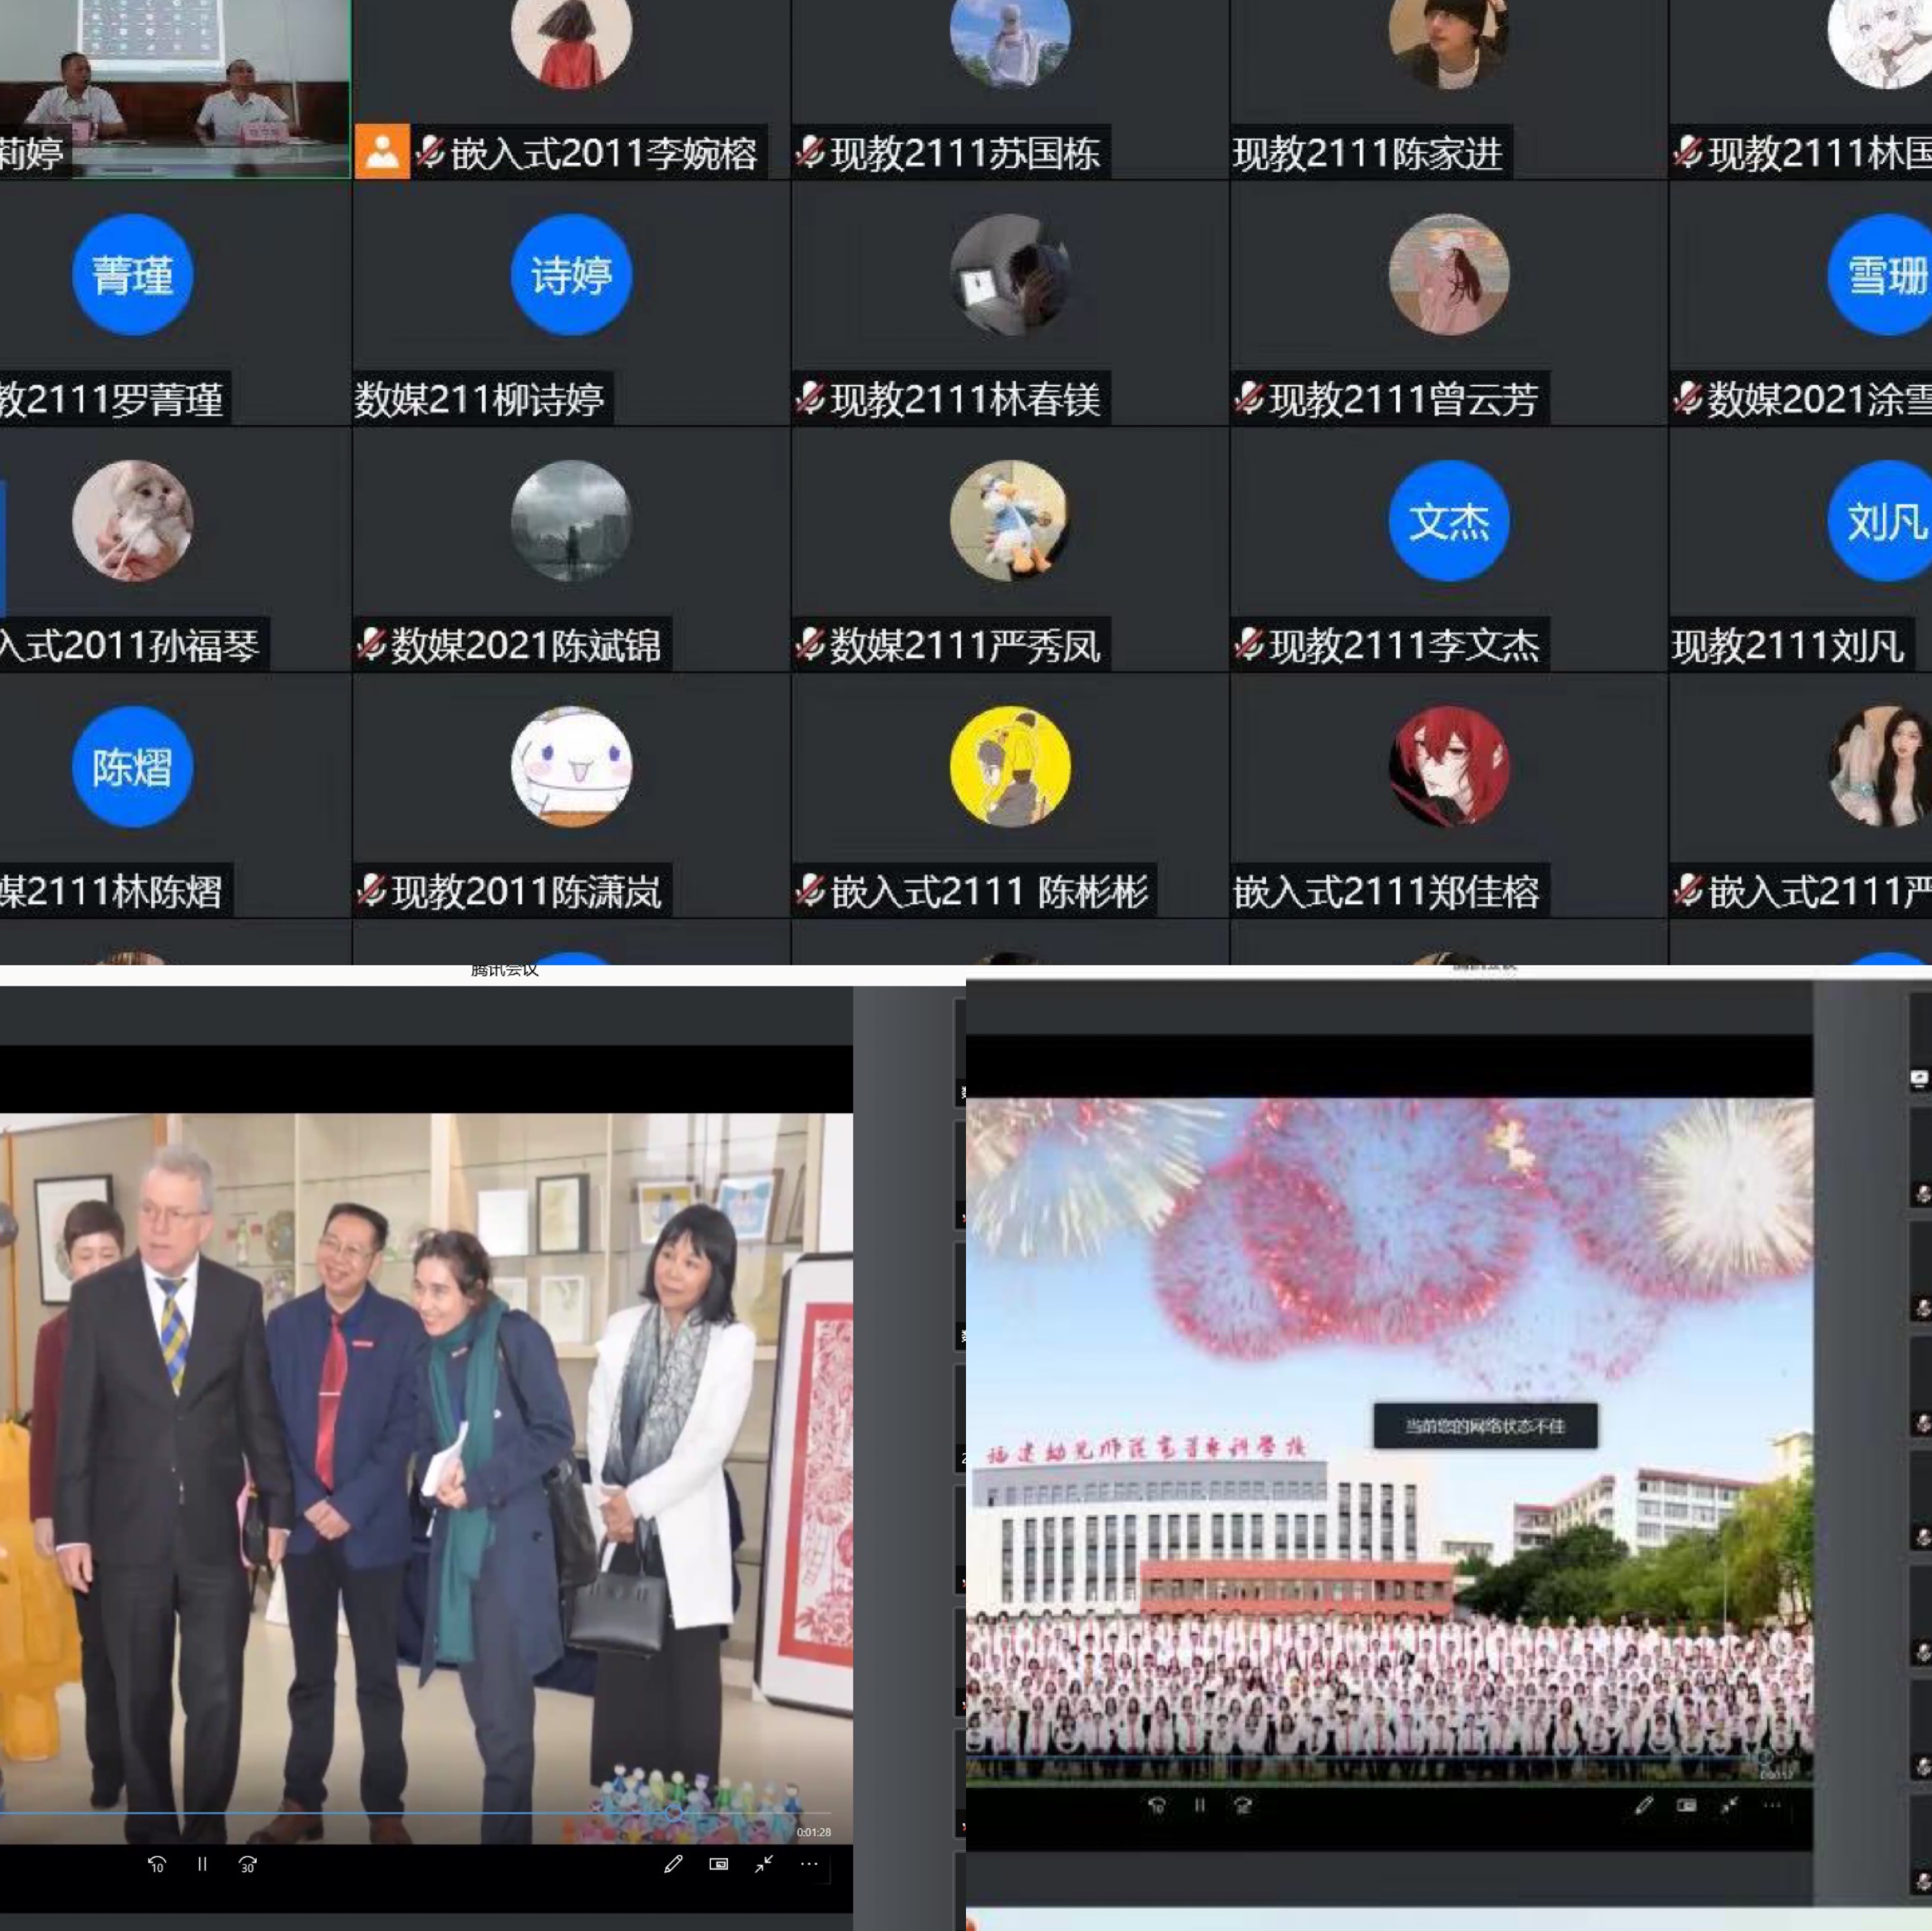Pause the fireworks school video
The image size is (1932, 1931).
coord(1199,1805)
